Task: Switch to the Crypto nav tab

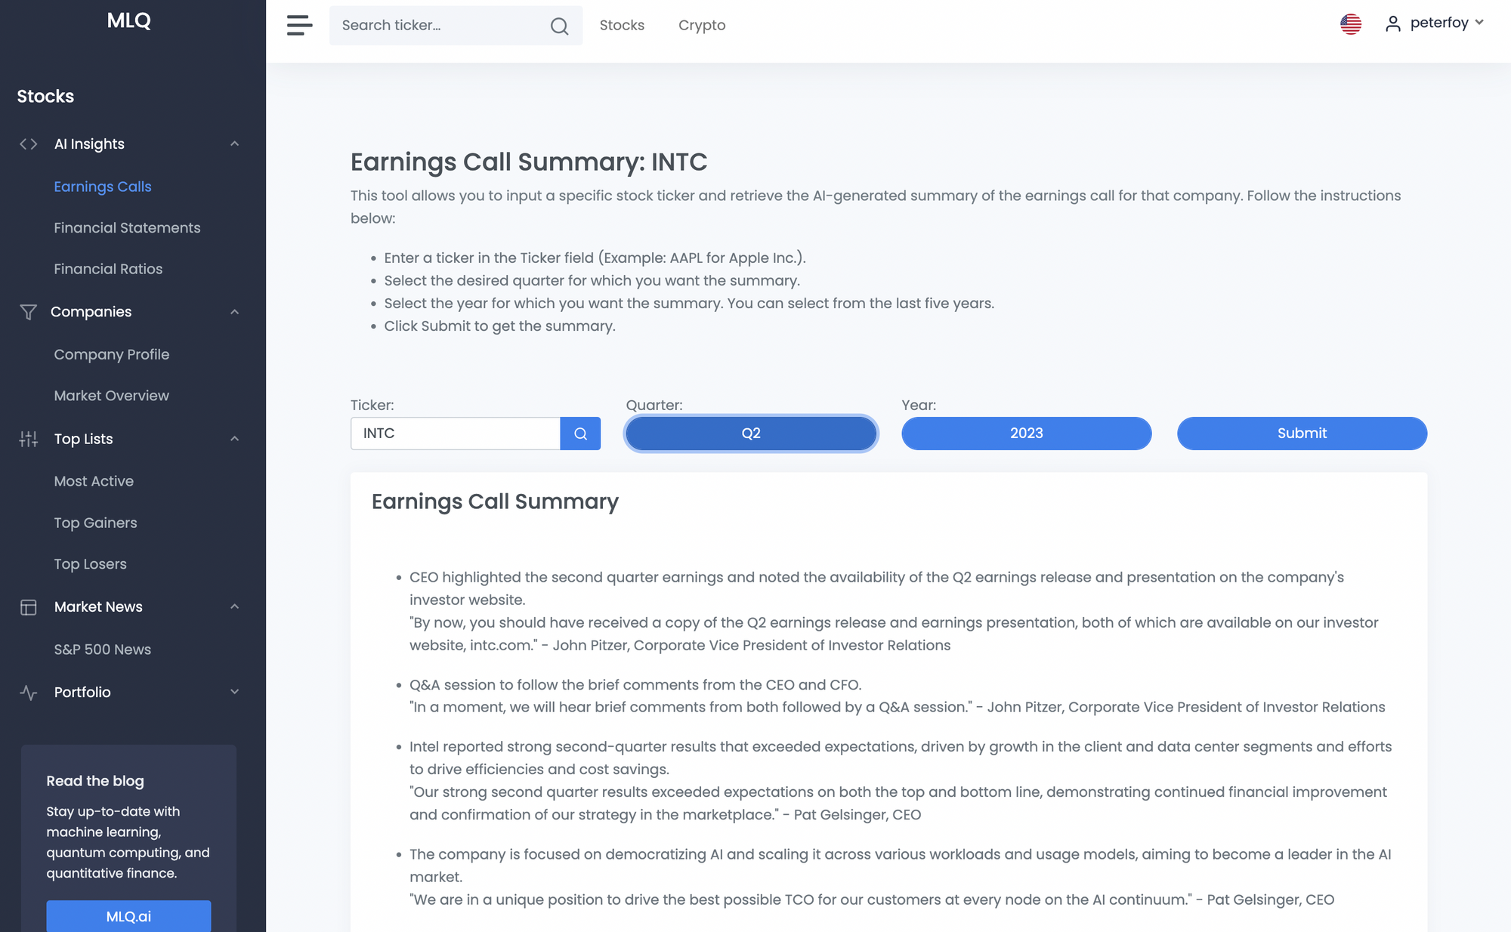Action: [x=701, y=25]
